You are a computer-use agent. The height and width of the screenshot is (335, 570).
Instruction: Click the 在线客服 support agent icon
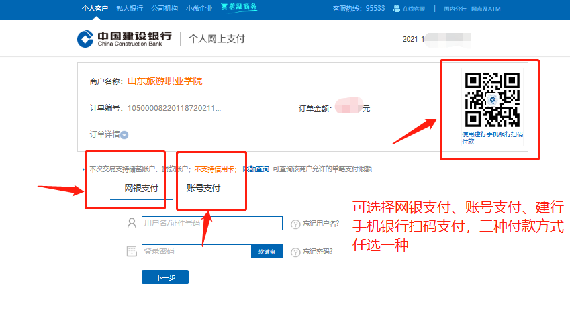(397, 9)
